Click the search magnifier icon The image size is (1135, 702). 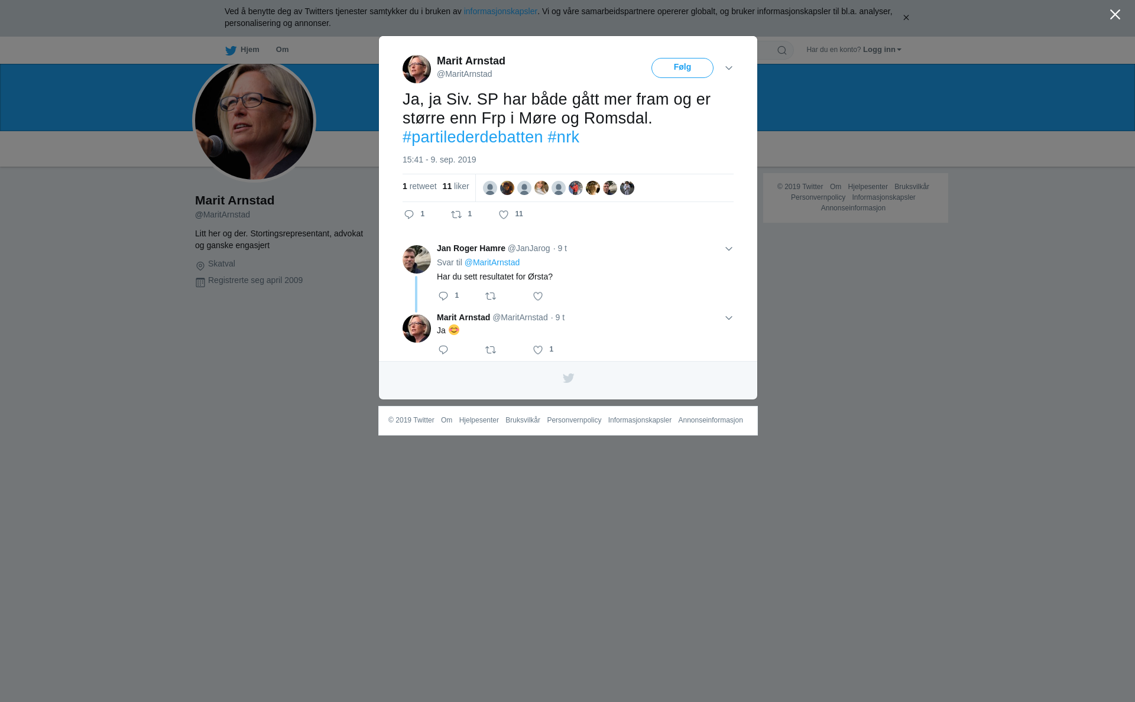[x=782, y=50]
